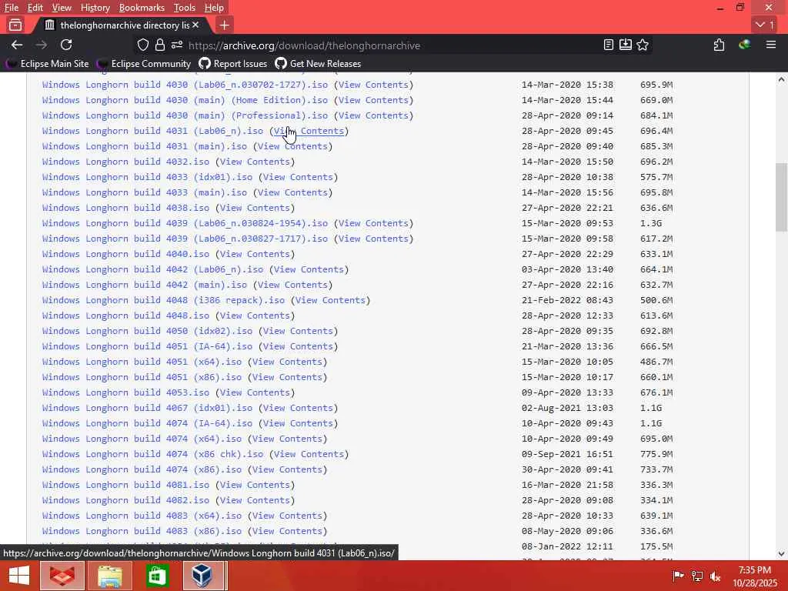Screen dimensions: 788x591
Task: Click the scrollbar up arrow
Action: coord(781,79)
